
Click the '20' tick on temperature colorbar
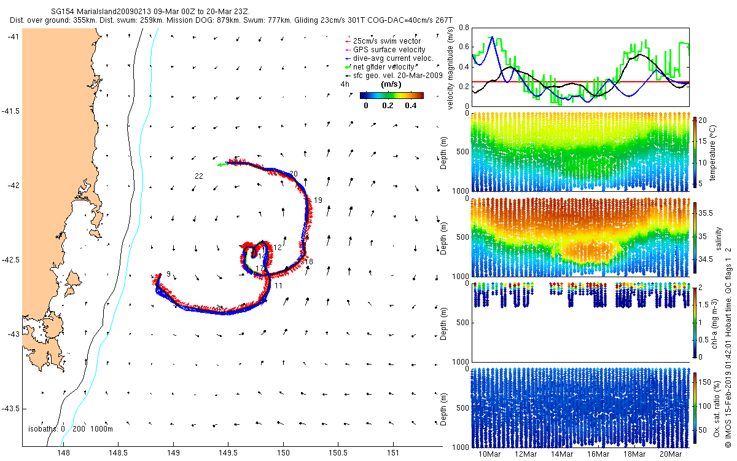pos(704,120)
